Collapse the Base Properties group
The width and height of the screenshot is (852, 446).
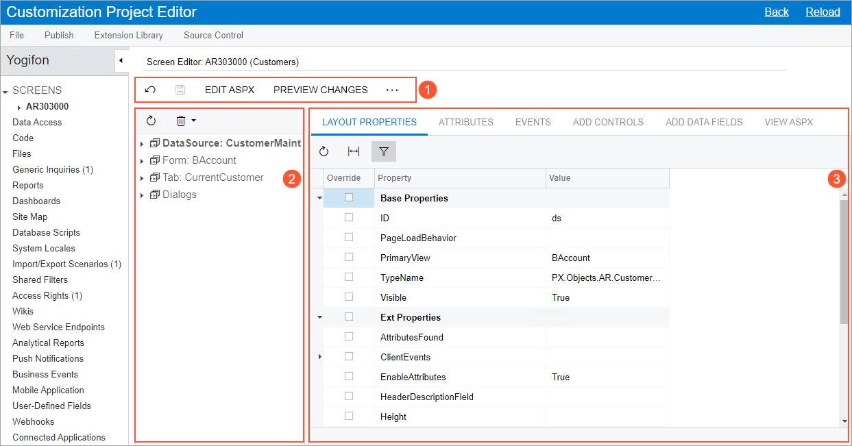[319, 198]
